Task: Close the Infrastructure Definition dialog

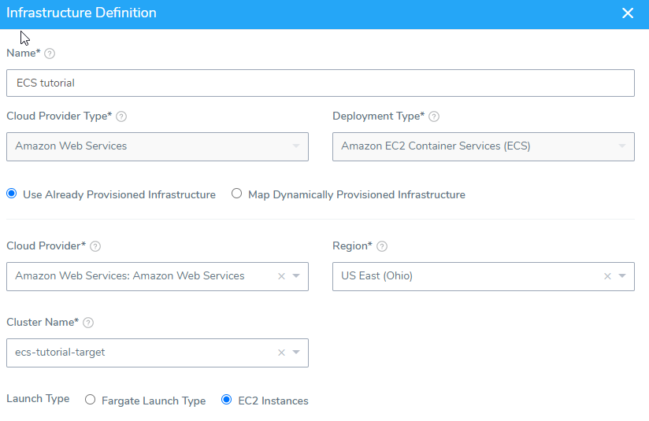Action: coord(628,13)
